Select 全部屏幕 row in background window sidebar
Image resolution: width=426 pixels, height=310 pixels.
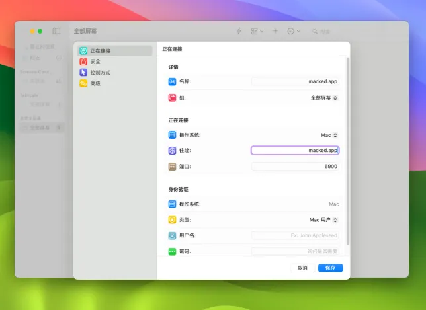tap(42, 128)
